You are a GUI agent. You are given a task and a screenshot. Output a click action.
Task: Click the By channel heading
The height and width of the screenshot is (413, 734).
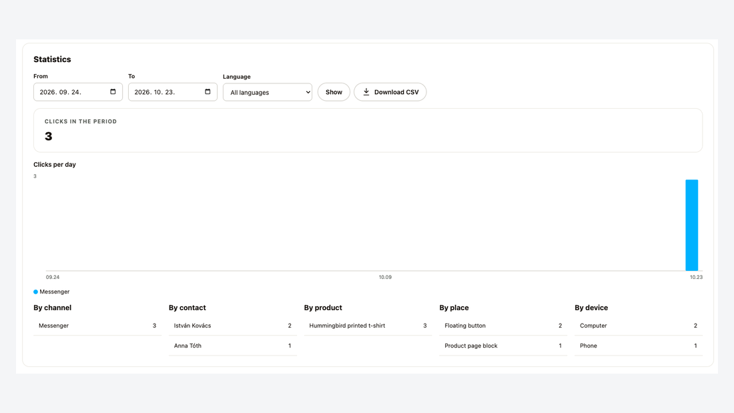coord(53,308)
